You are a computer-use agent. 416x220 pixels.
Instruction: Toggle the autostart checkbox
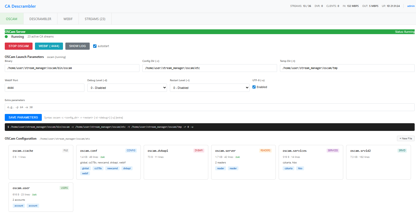click(95, 46)
